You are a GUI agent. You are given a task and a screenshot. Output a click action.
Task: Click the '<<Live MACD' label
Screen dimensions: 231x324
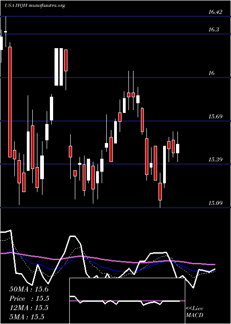tap(195, 312)
